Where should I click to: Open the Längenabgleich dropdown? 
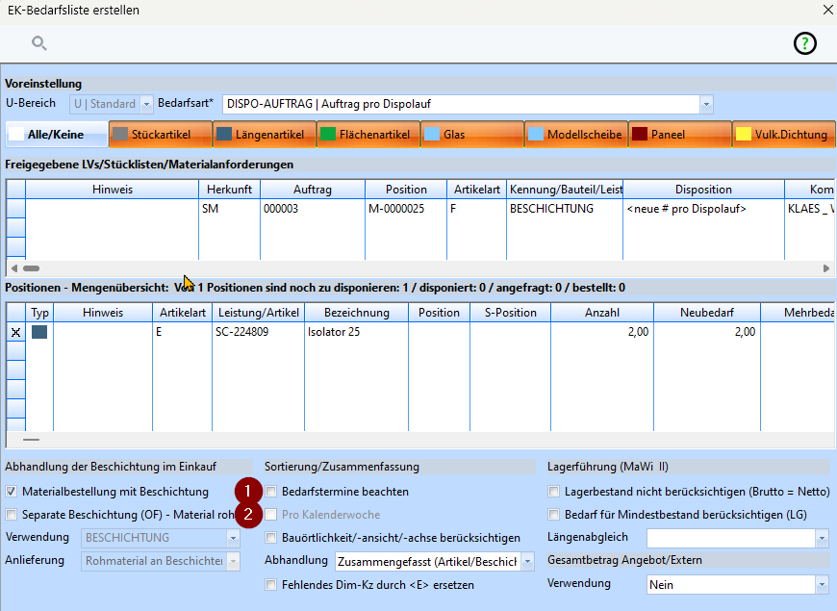pyautogui.click(x=821, y=538)
